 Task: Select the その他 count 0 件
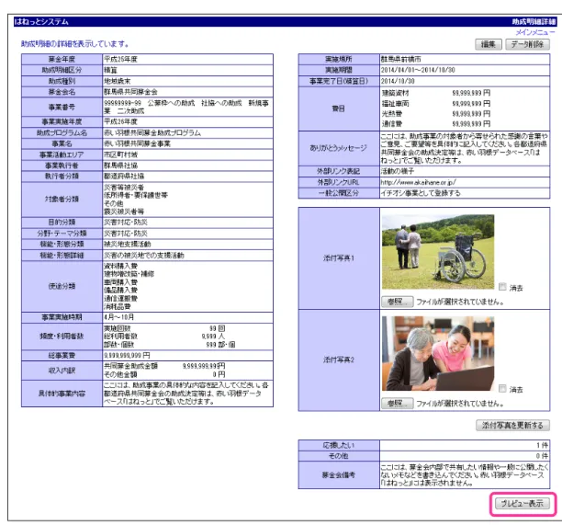click(x=542, y=456)
